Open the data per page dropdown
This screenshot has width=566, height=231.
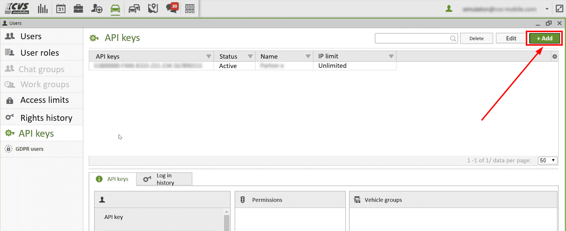pyautogui.click(x=547, y=160)
